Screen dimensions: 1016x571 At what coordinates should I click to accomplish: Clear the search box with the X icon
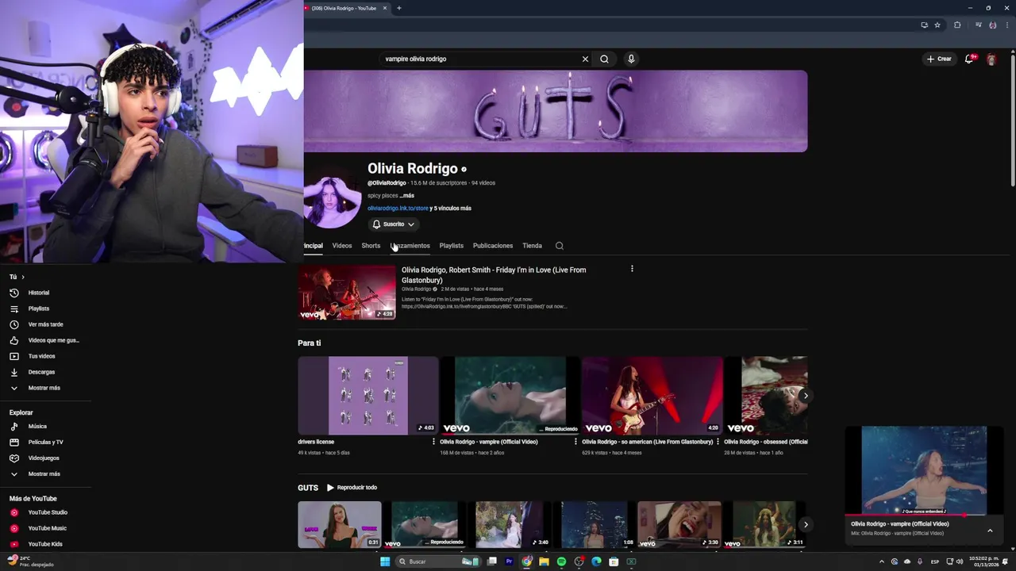point(585,59)
